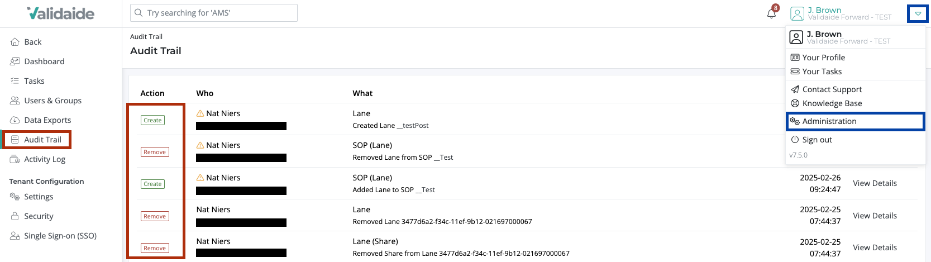Screen dimensions: 931x262
Task: Click the Your Profile ID card icon
Action: click(795, 58)
